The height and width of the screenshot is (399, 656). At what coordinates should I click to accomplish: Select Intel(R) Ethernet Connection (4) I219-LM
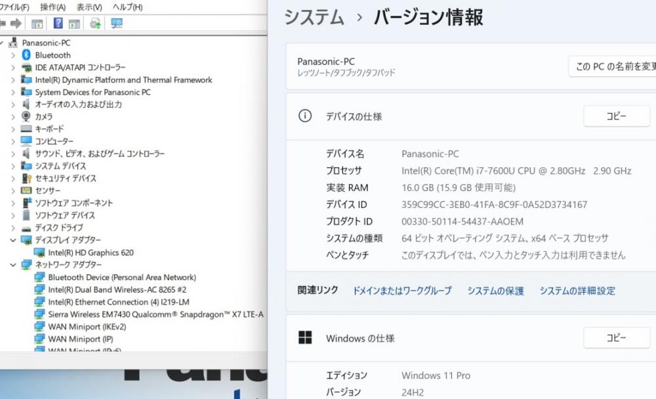click(x=118, y=302)
